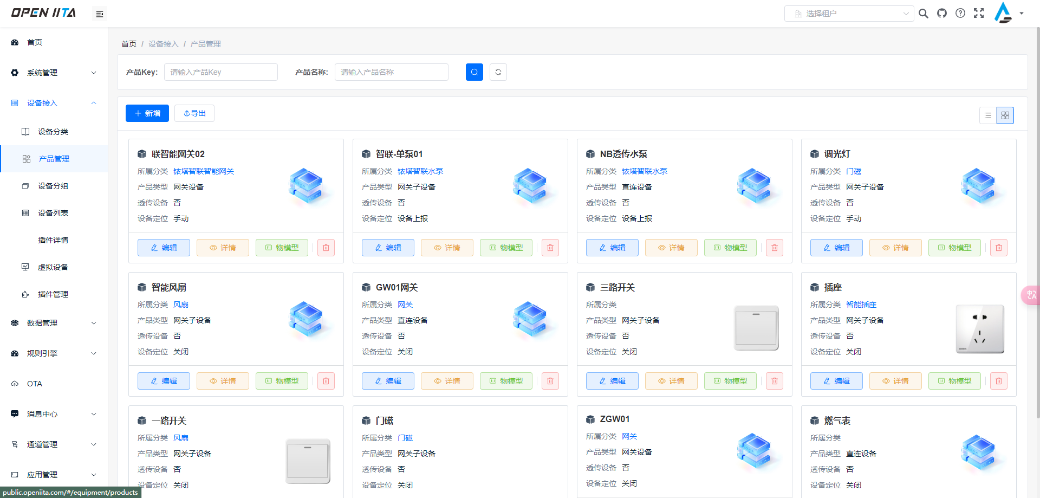Click 物模型 on the GW01网关 card

coord(506,381)
